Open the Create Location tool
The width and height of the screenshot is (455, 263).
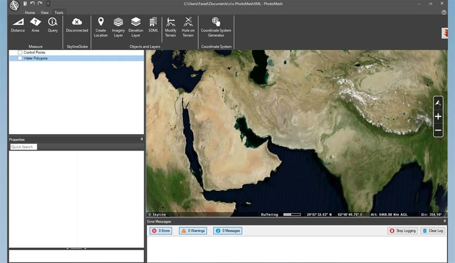tap(101, 27)
